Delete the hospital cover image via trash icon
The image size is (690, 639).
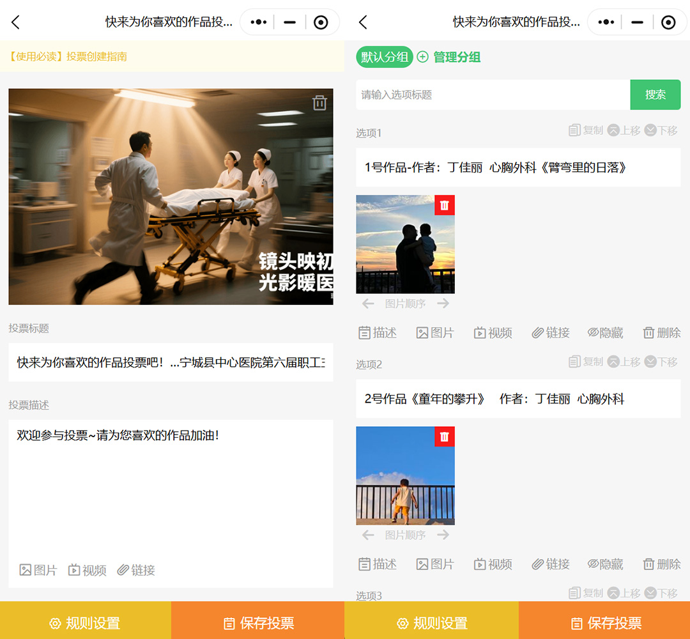tap(319, 103)
